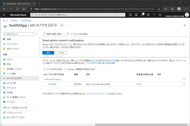Image resolution: width=190 pixels, height=126 pixels.
Task: Open 統合アシスタント in the sidebar
Action: [13, 49]
